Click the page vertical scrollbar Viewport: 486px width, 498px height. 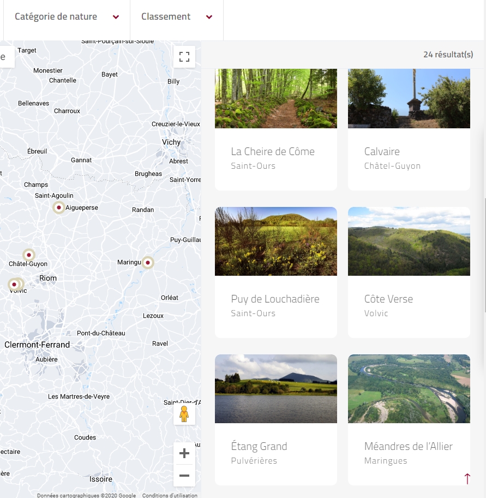click(484, 256)
